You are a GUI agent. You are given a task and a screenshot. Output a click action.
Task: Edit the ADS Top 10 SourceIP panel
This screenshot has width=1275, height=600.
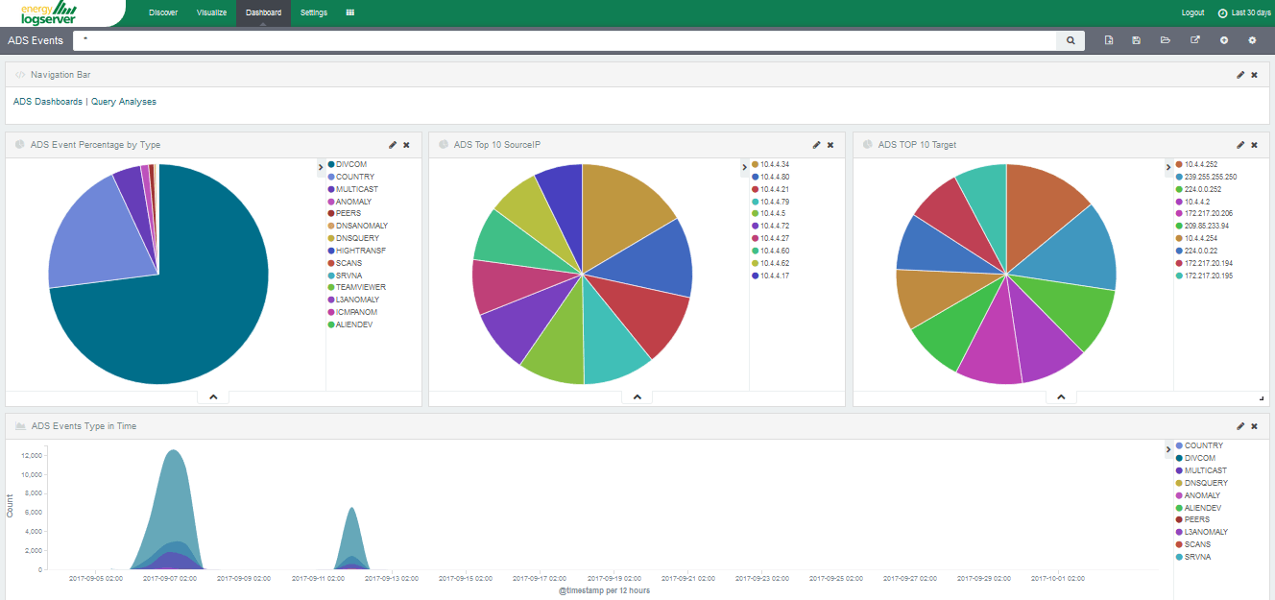[x=816, y=145]
